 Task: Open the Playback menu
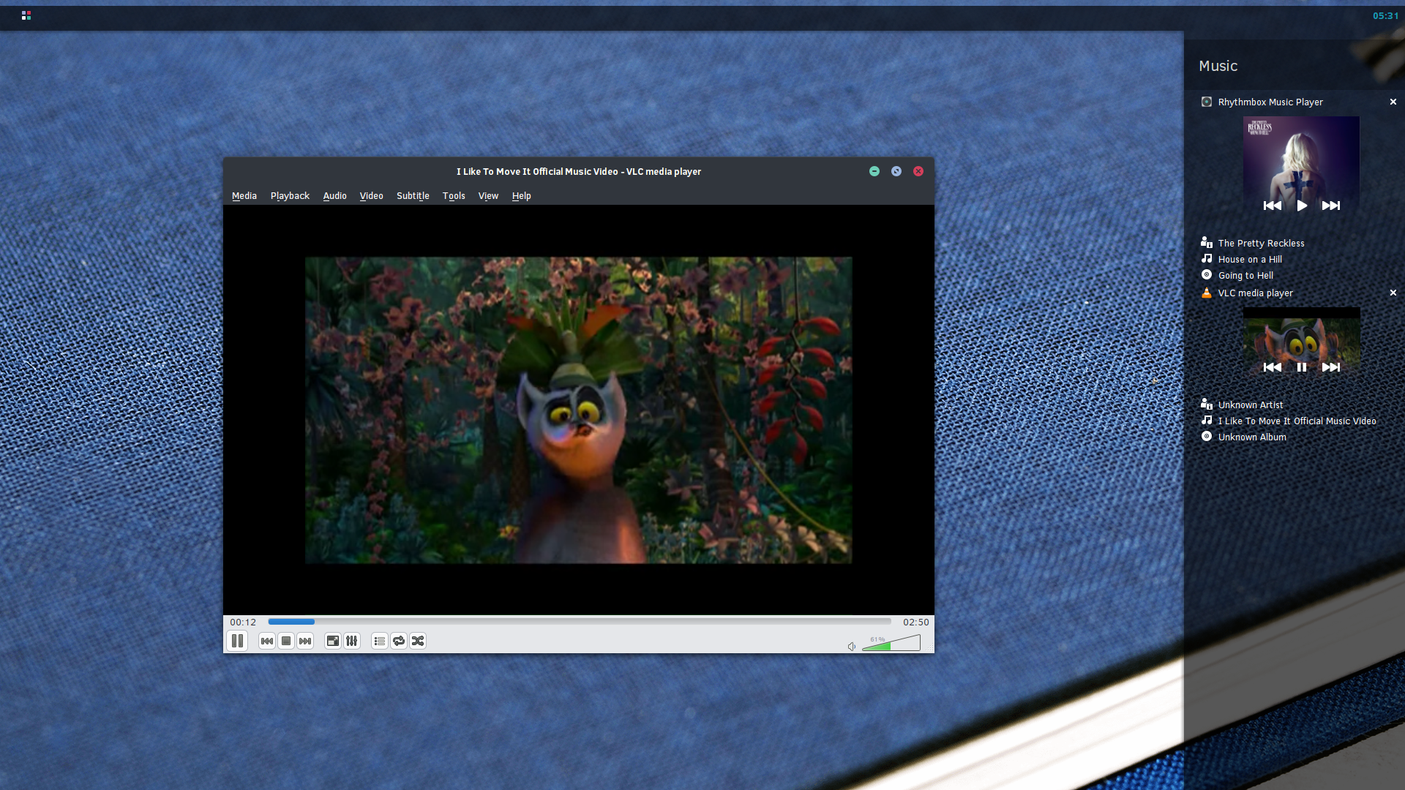(290, 196)
